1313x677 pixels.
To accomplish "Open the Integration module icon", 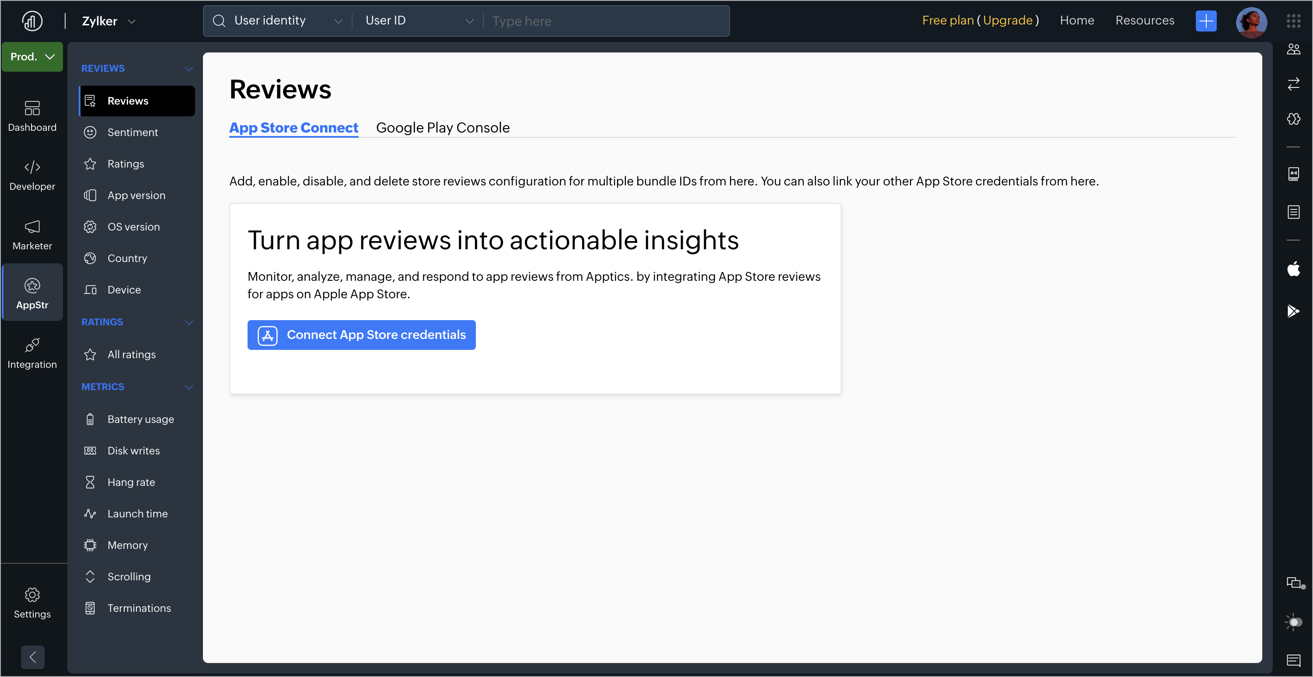I will (32, 353).
